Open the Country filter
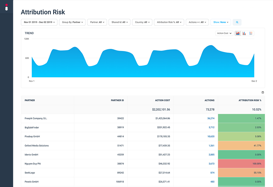The height and width of the screenshot is (187, 273). [142, 22]
